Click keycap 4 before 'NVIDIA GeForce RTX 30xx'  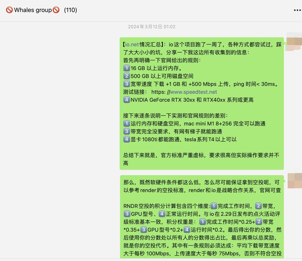click(x=127, y=100)
